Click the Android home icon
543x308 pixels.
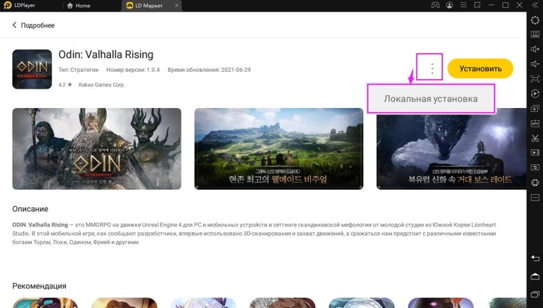pyautogui.click(x=535, y=276)
